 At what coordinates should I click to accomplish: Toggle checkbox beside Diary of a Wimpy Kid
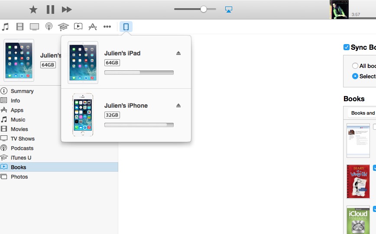point(375,168)
